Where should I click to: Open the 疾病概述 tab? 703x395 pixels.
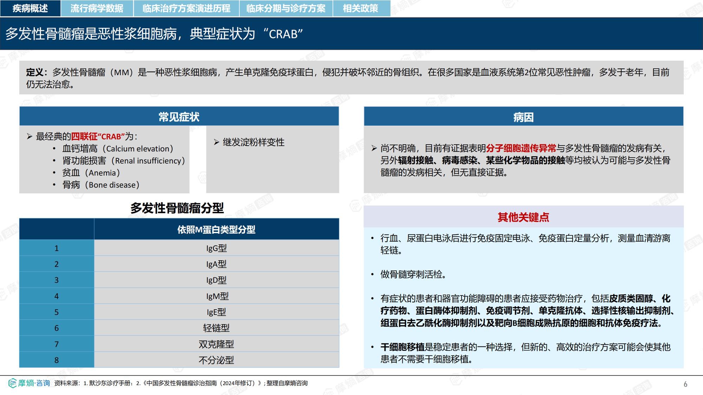point(30,8)
